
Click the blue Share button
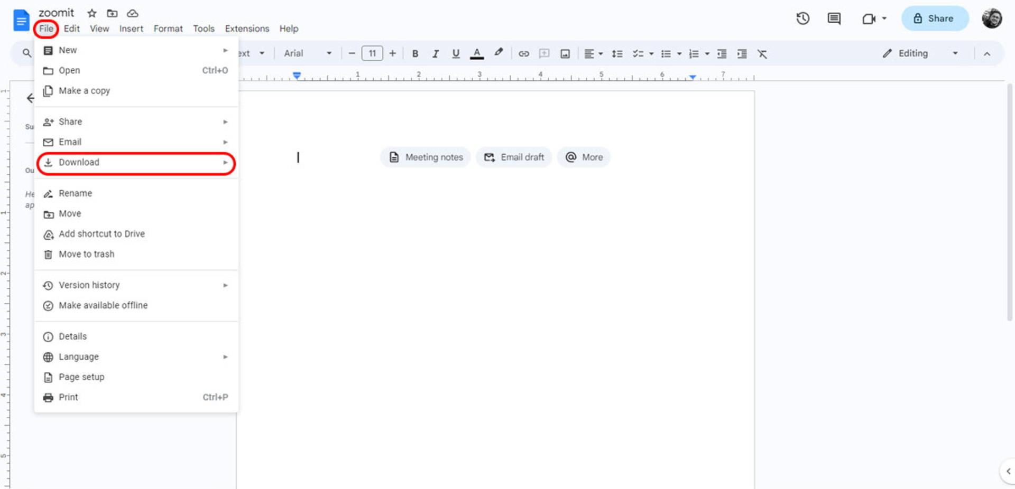click(x=935, y=18)
